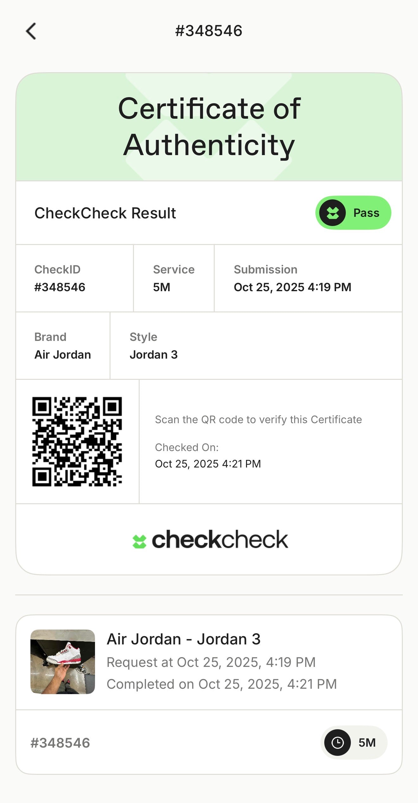The width and height of the screenshot is (418, 803).
Task: Click the Pass badge checkcheck icon
Action: coord(332,213)
